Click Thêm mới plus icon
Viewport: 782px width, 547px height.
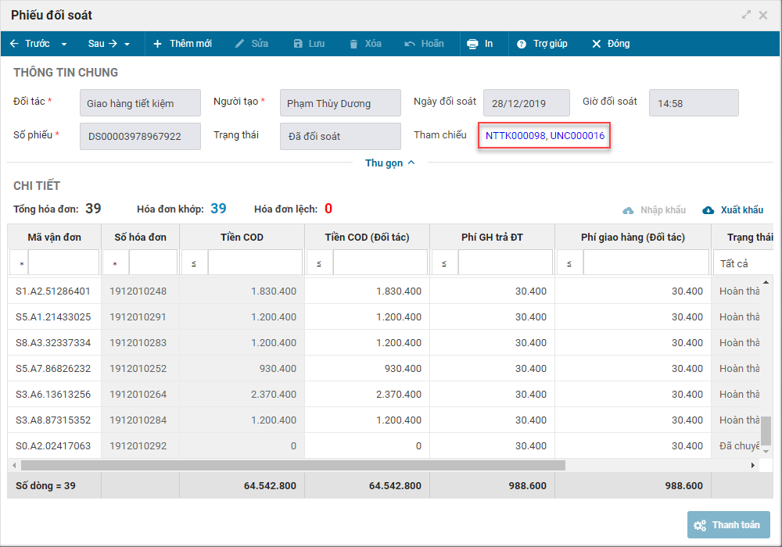tap(157, 44)
